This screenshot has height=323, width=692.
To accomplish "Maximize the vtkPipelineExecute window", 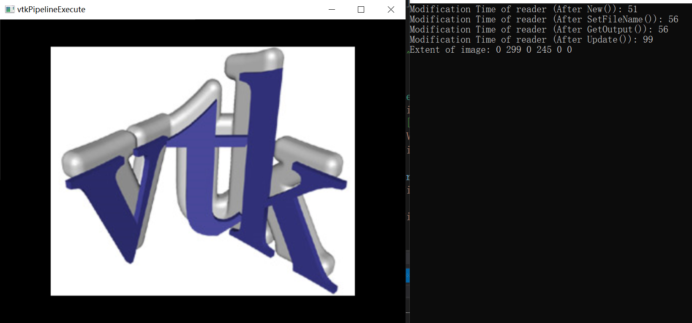I will coord(361,9).
